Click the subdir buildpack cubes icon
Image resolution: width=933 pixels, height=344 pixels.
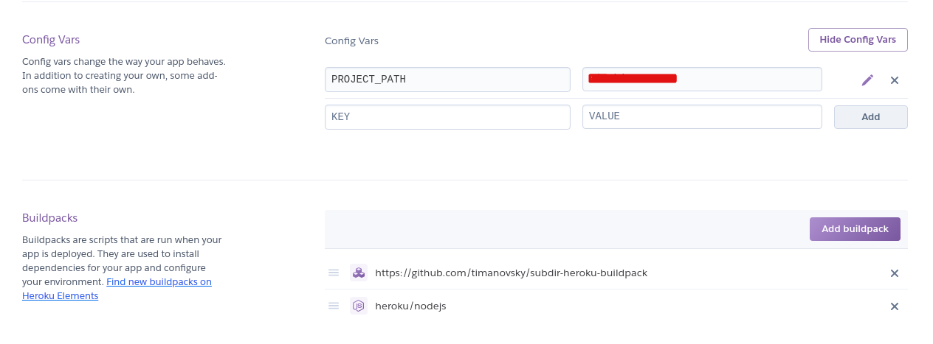358,273
